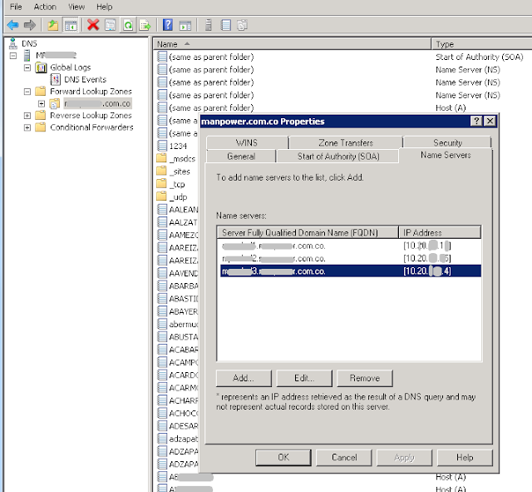Switch to the Security tab

tap(447, 142)
